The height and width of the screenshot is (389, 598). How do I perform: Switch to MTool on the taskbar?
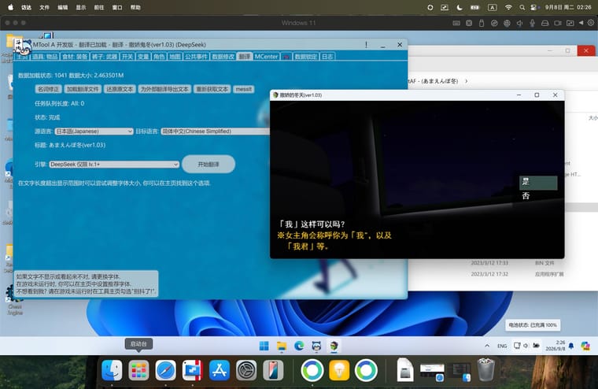[x=316, y=346]
